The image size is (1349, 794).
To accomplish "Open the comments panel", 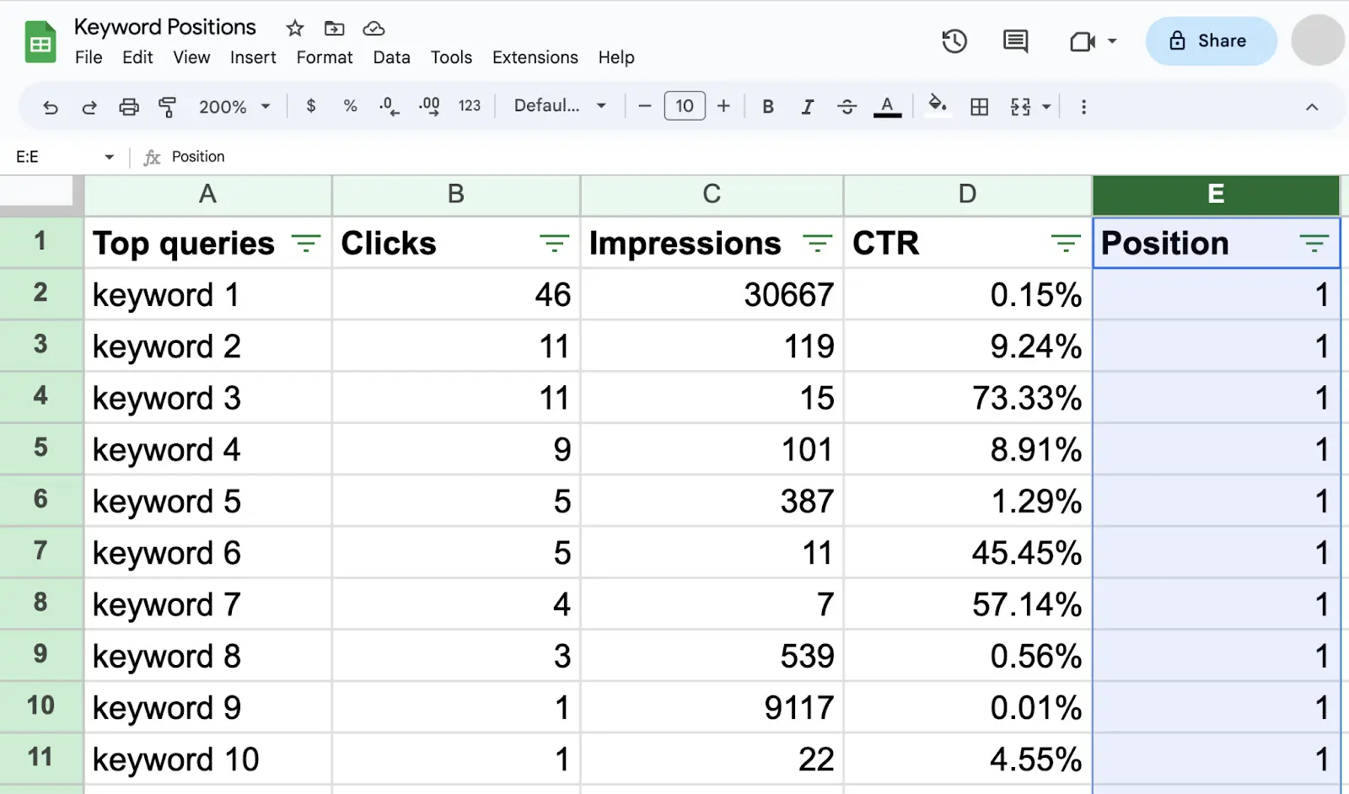I will coord(1015,40).
